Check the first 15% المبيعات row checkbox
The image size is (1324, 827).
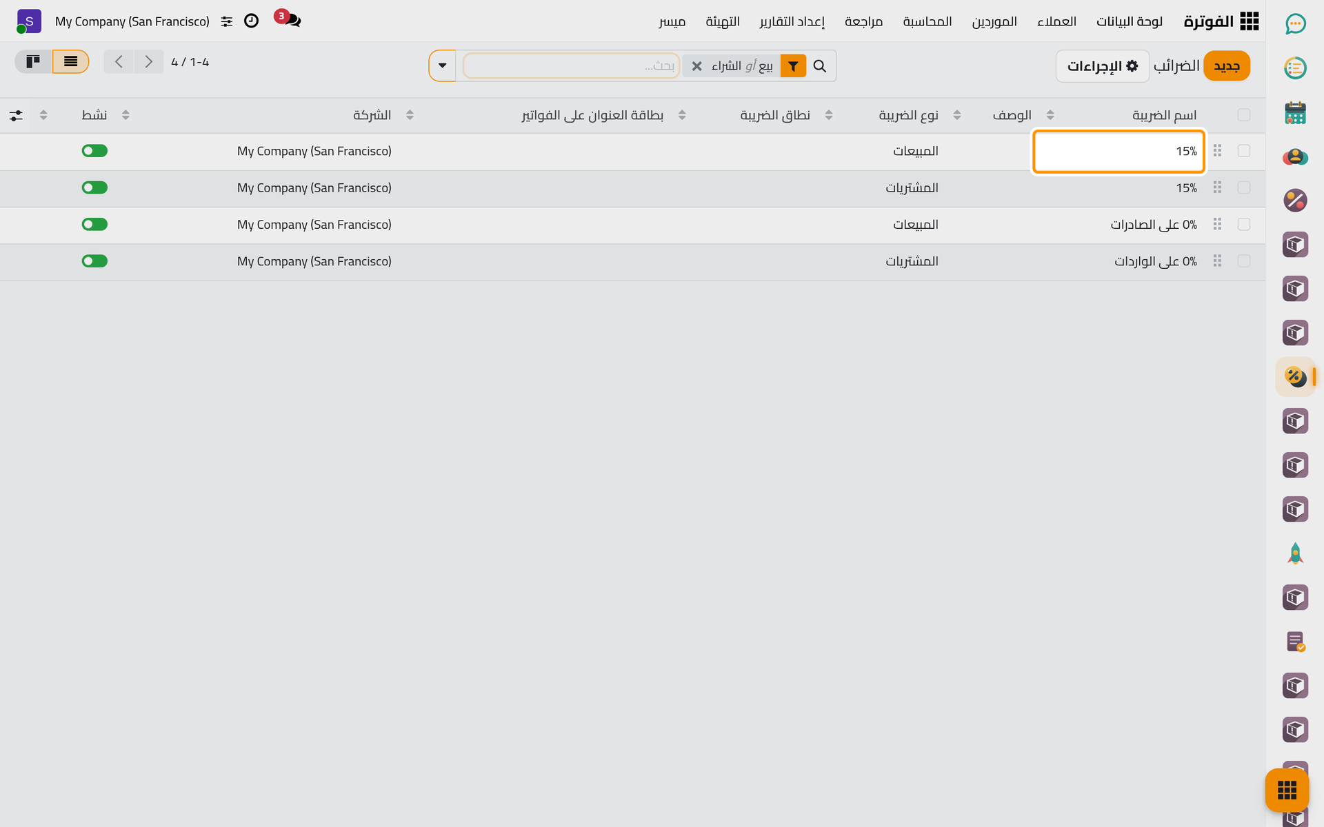[1244, 151]
